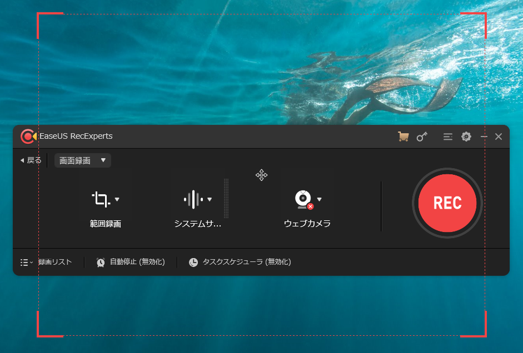The width and height of the screenshot is (523, 353).
Task: Minimize the RecExperts window
Action: coord(484,137)
